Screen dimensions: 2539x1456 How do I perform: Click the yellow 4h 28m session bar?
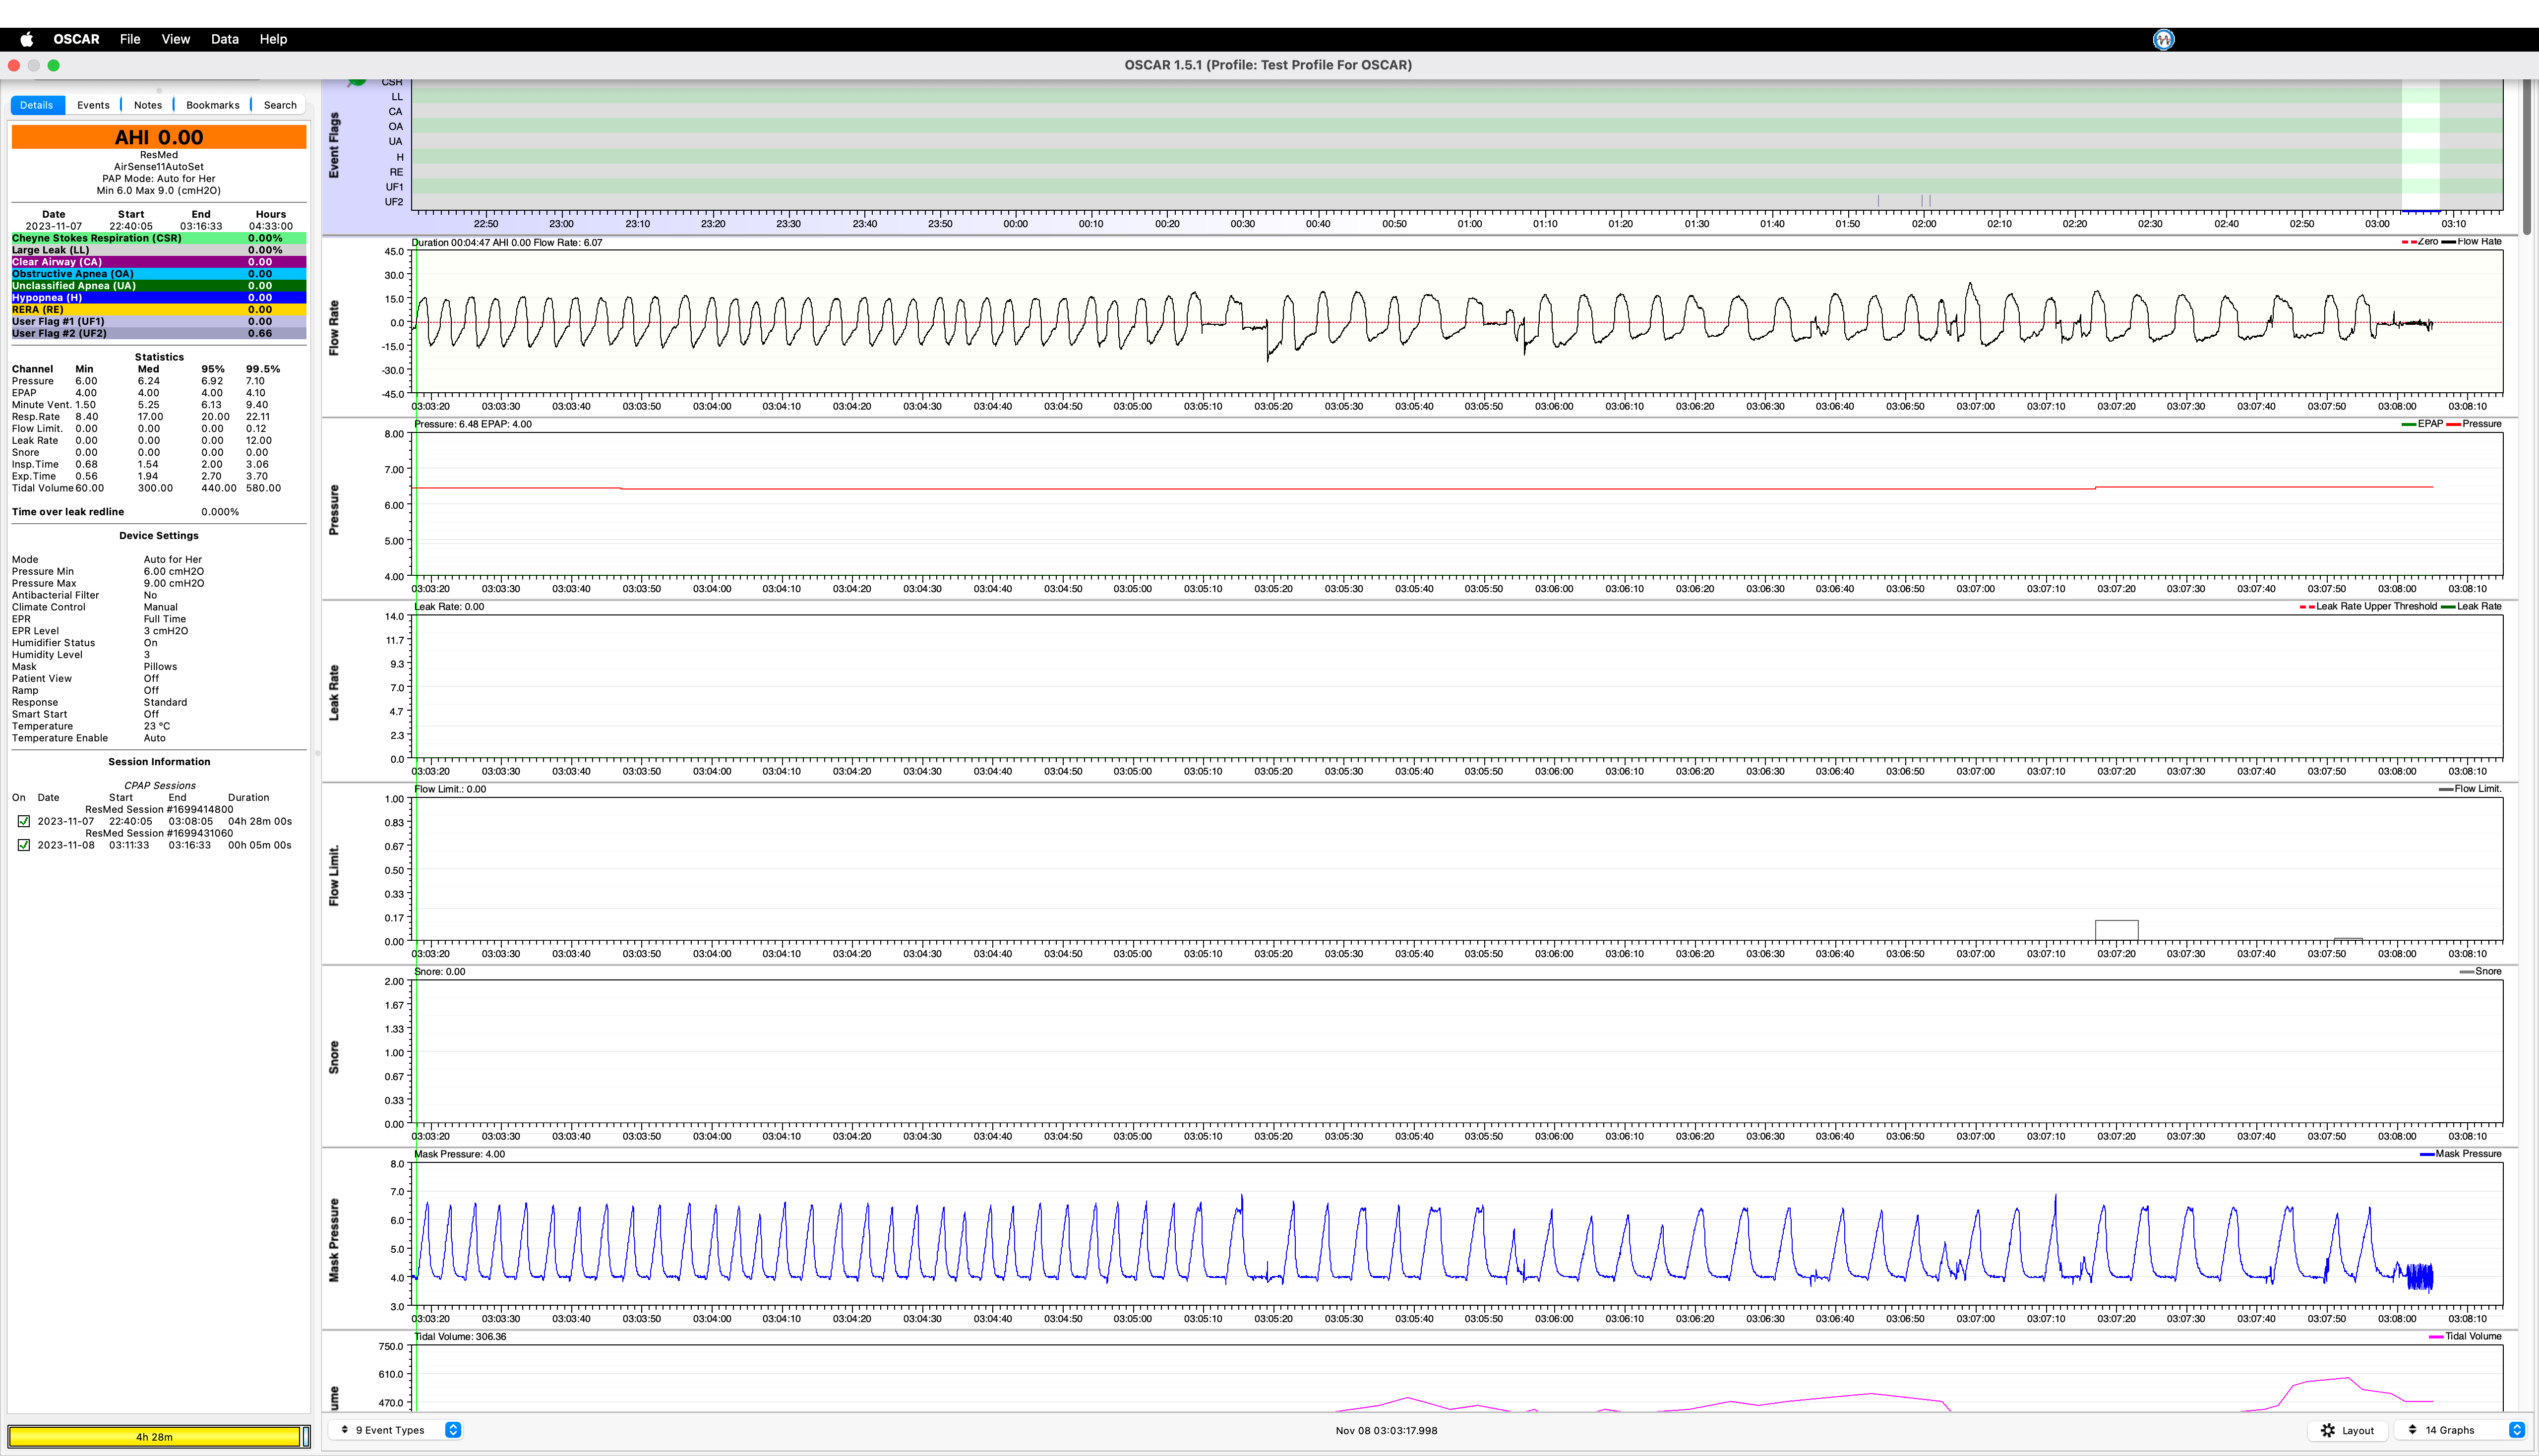[x=154, y=1437]
